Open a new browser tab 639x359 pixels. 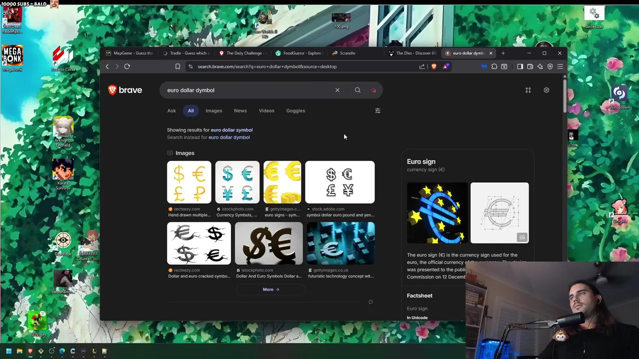point(503,53)
